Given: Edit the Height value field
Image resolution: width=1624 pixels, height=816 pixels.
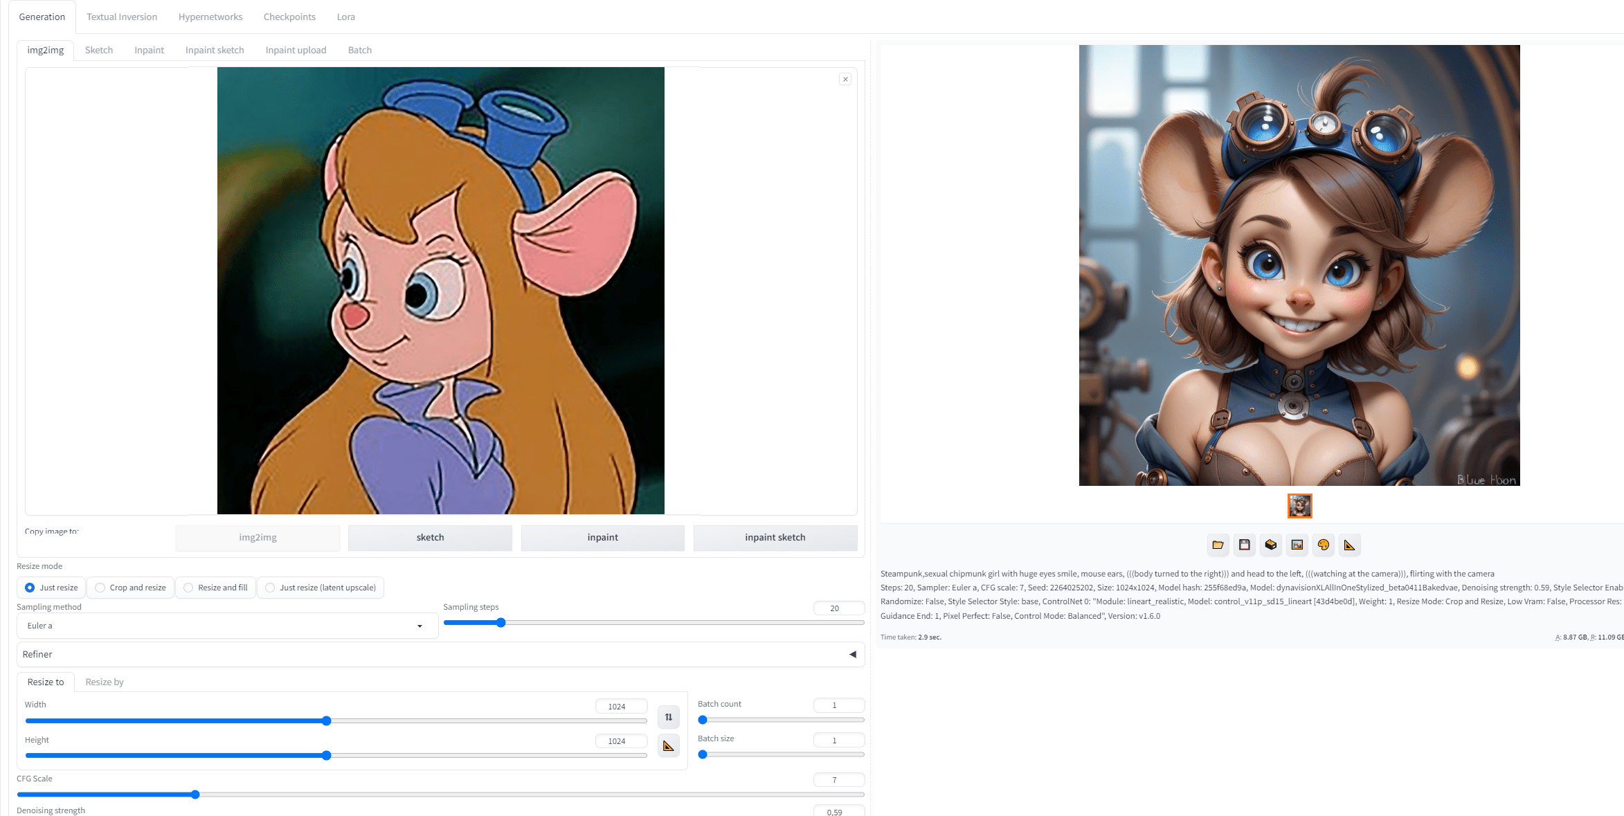Looking at the screenshot, I should tap(622, 741).
